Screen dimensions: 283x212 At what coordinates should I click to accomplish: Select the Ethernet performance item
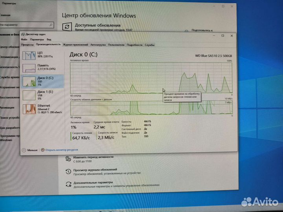pos(42,109)
